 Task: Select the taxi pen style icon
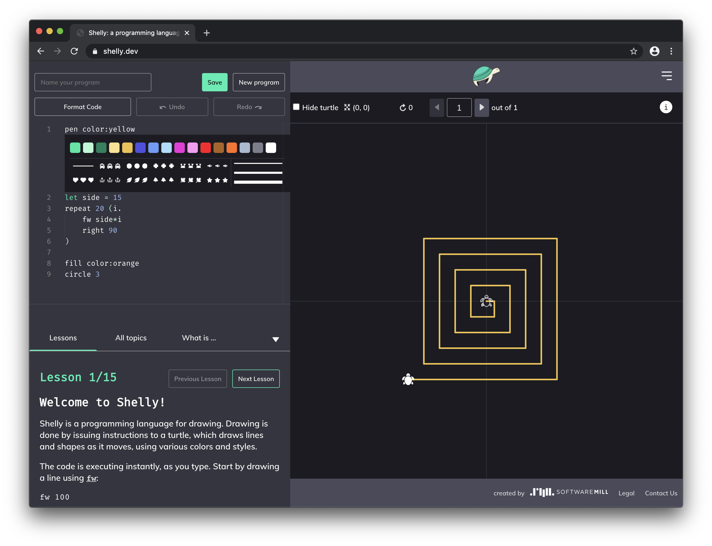103,166
